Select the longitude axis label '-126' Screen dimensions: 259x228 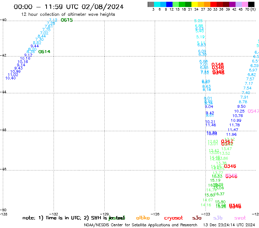tap(155, 214)
